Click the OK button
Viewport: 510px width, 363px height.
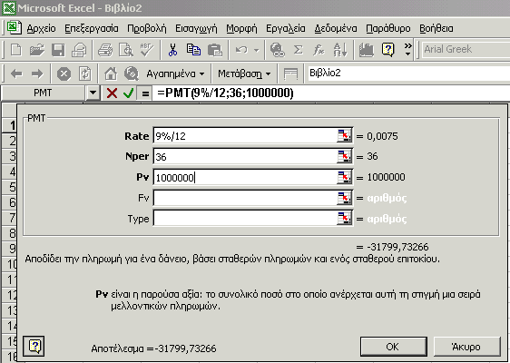394,347
